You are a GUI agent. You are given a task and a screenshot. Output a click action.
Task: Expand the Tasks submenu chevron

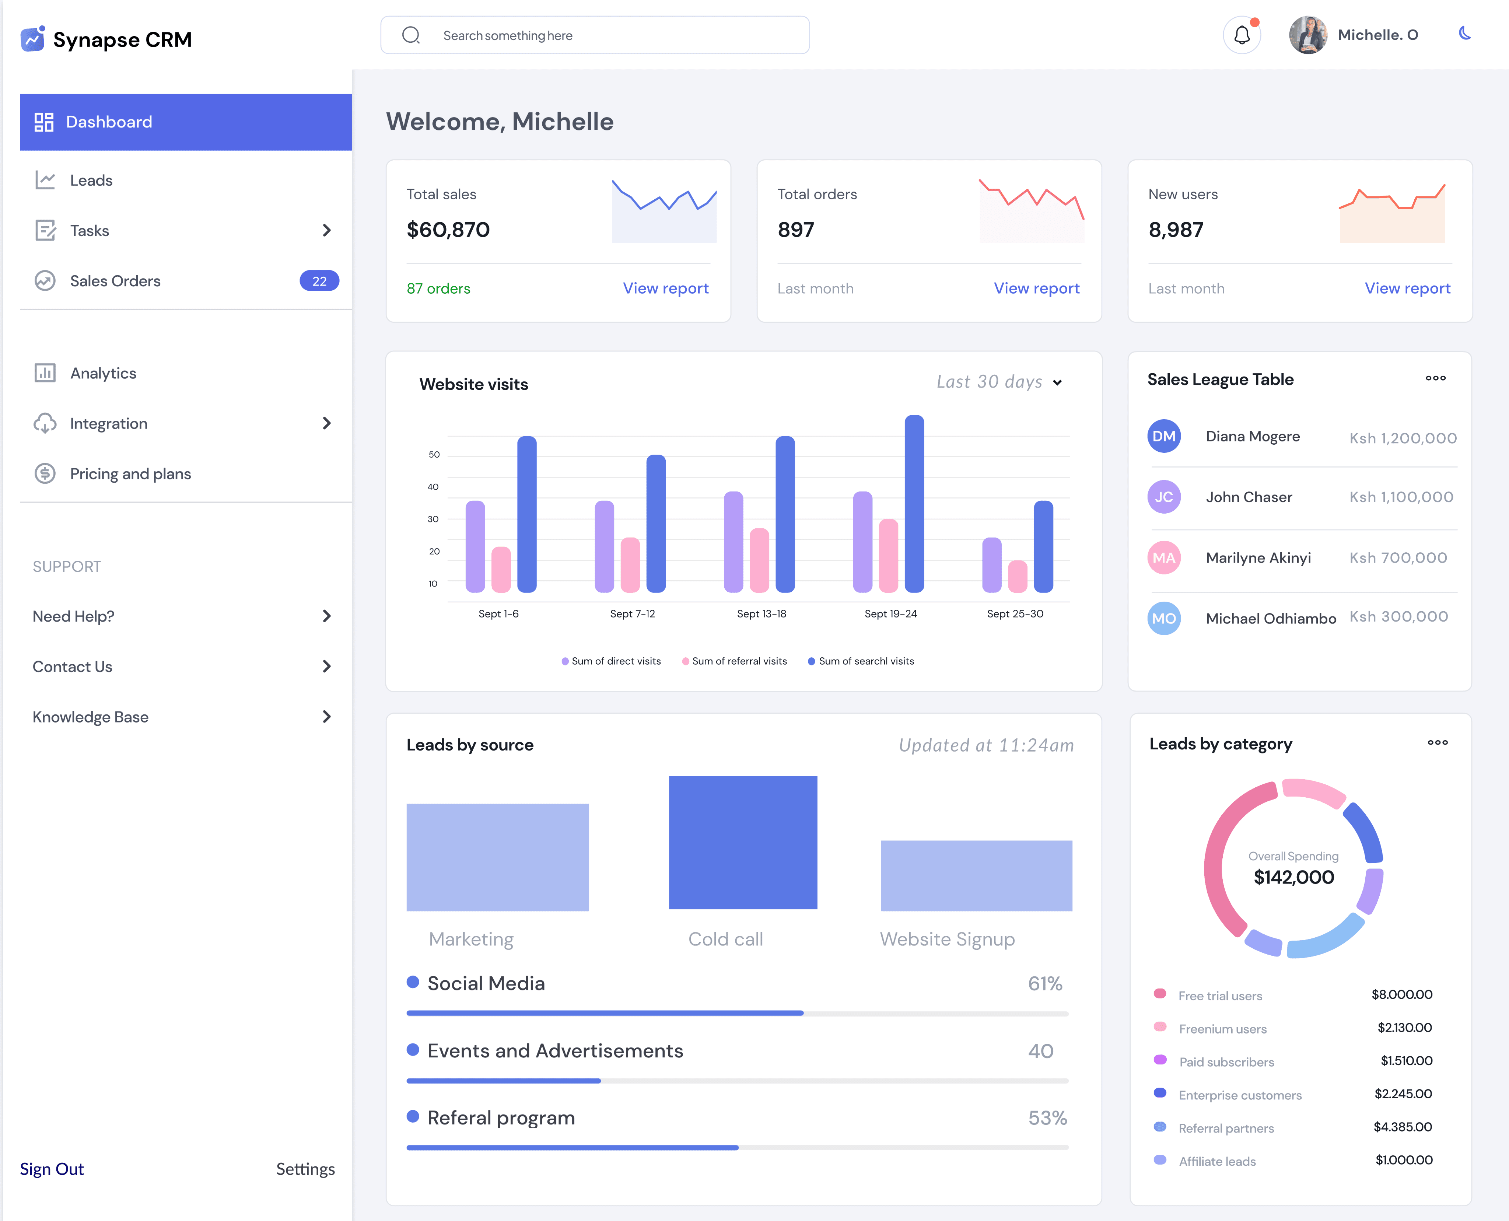pos(326,230)
